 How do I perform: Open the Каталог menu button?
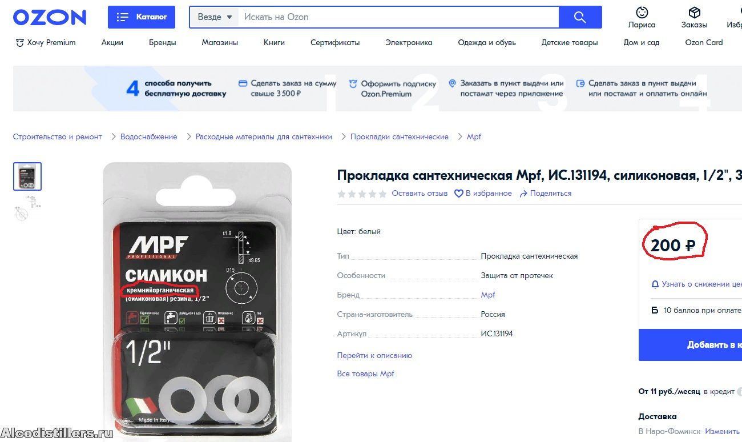point(142,17)
